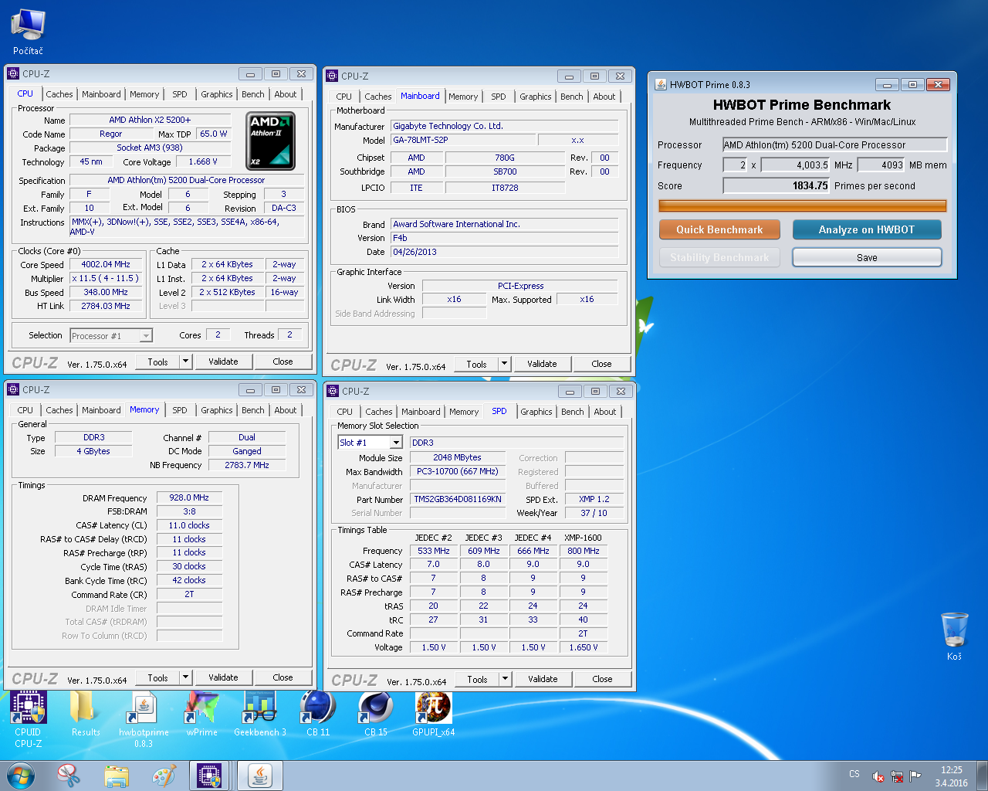The height and width of the screenshot is (791, 988).
Task: Click Analyze on HWBOT button
Action: click(867, 229)
